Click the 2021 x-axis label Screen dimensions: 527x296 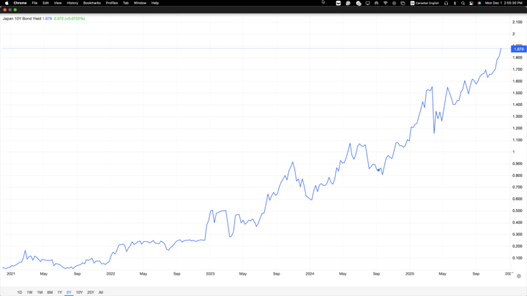[x=11, y=274]
